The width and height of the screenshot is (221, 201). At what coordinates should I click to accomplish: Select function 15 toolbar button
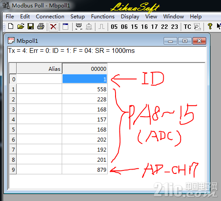pos(134,27)
